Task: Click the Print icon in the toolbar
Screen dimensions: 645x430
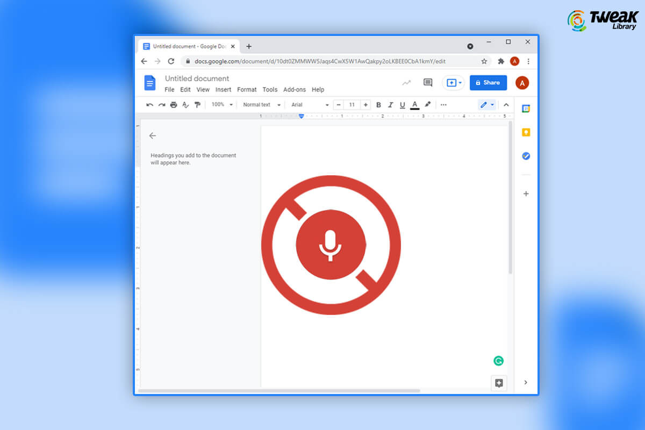Action: click(174, 104)
